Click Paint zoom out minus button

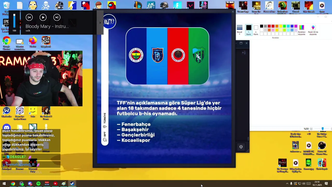pyautogui.click(x=311, y=129)
